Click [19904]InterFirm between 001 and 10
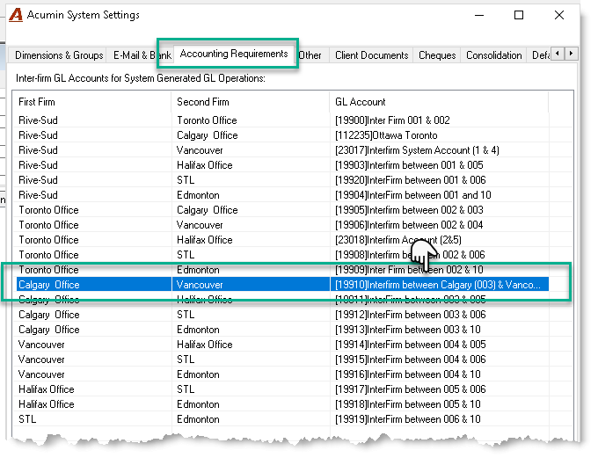 click(x=413, y=195)
